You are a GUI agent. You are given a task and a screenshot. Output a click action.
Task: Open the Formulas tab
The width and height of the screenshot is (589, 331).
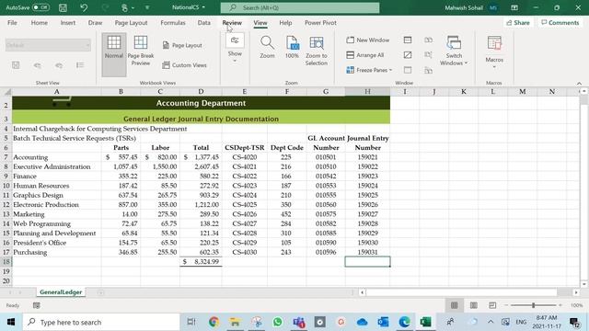point(173,23)
